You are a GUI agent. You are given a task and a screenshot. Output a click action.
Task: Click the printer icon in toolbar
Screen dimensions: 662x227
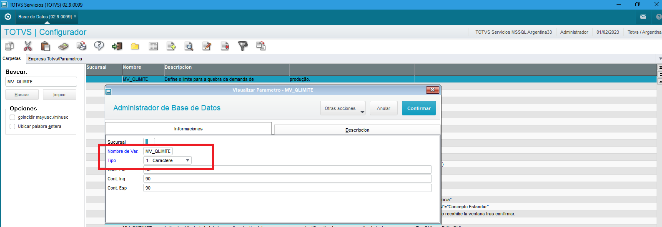coord(81,46)
